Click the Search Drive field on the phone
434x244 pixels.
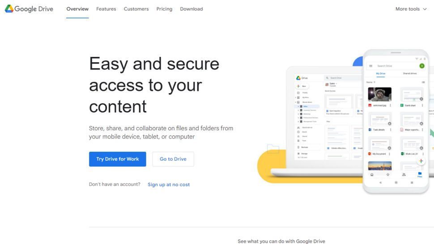[395, 66]
